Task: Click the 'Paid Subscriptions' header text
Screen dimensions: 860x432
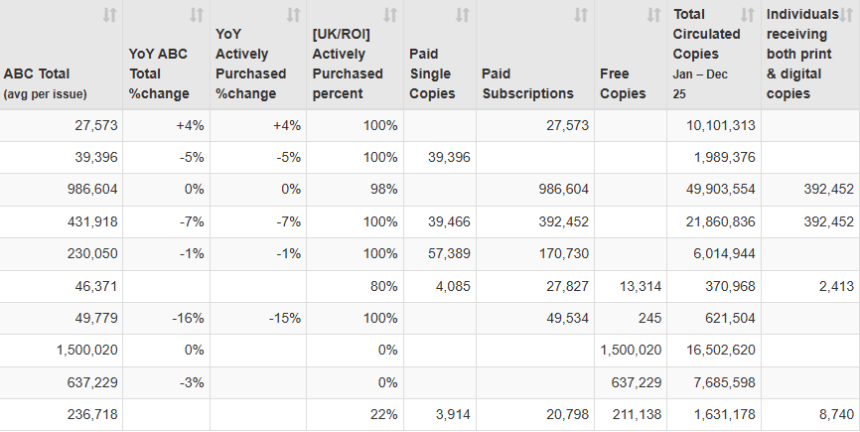Action: pyautogui.click(x=527, y=93)
